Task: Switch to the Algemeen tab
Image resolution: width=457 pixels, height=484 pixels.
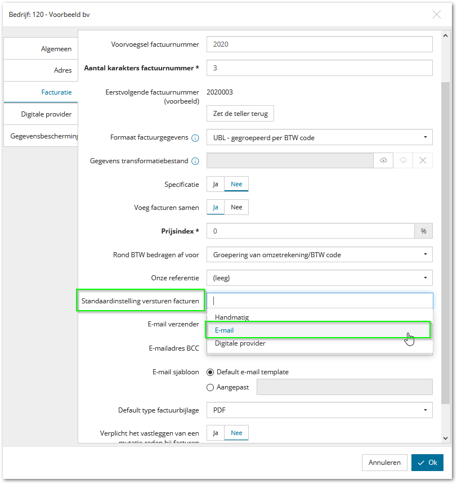Action: 41,48
